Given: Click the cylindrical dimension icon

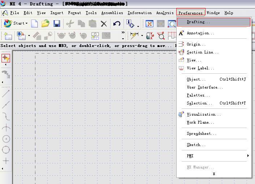Looking at the screenshot, I should [x=150, y=36].
